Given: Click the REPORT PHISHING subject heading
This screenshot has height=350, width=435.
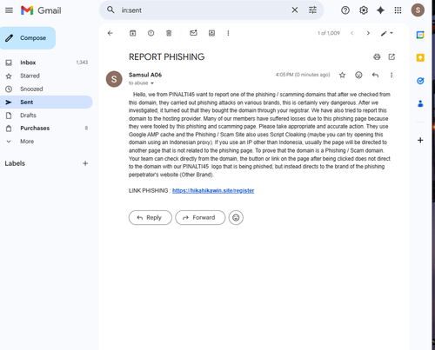Looking at the screenshot, I should [x=167, y=56].
